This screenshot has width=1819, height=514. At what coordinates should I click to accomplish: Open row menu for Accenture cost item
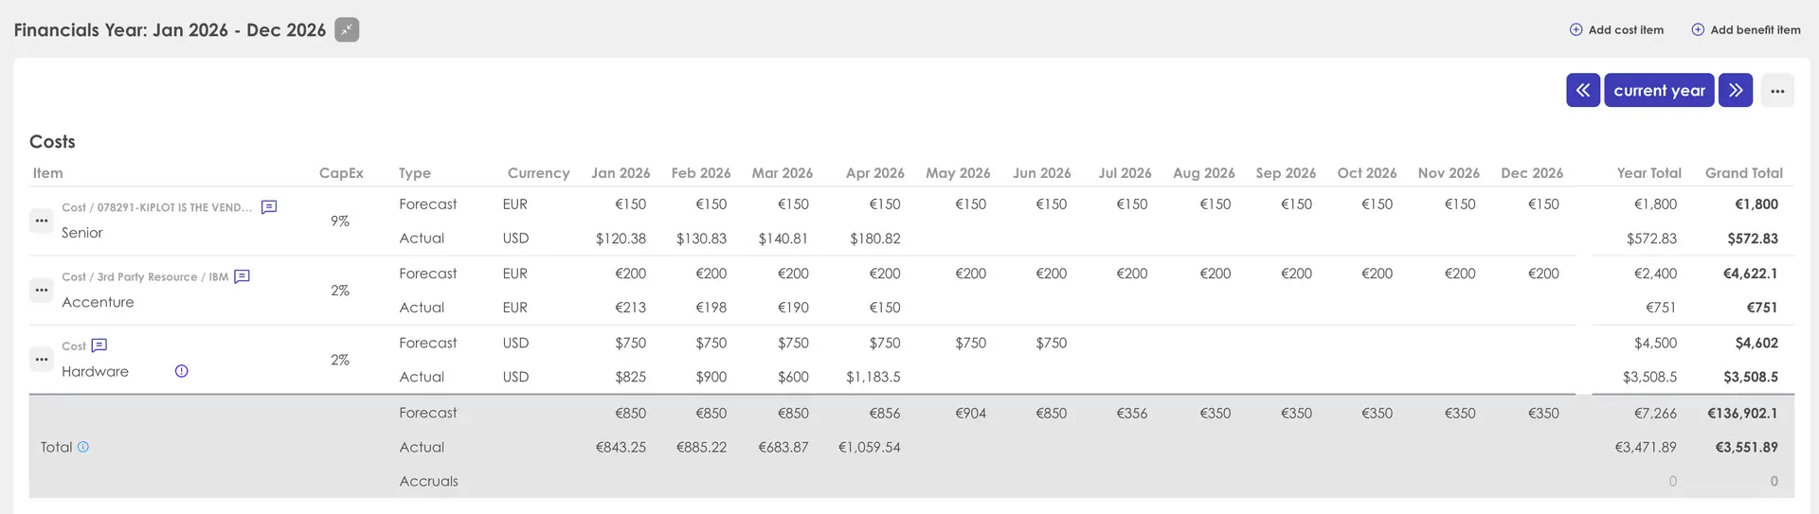[x=42, y=290]
